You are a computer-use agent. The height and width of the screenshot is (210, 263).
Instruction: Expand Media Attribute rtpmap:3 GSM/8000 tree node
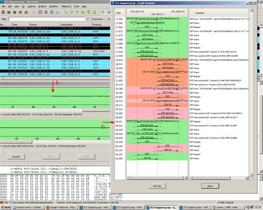[12, 168]
